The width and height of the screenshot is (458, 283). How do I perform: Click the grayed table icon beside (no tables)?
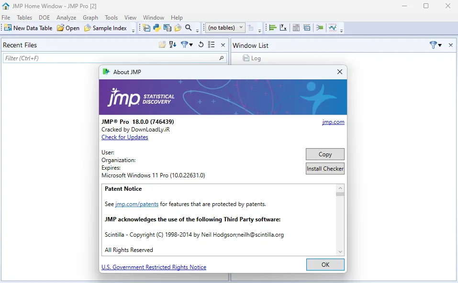coord(251,28)
